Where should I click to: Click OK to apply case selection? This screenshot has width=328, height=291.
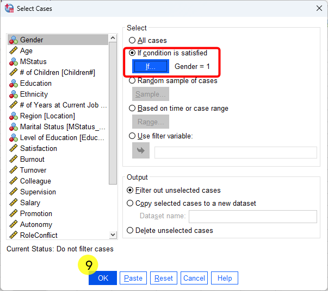coord(103,278)
